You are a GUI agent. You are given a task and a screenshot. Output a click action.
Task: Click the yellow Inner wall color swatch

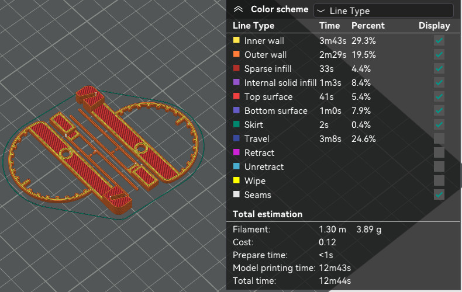tap(236, 41)
